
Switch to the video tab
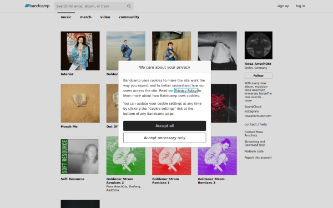tap(105, 17)
